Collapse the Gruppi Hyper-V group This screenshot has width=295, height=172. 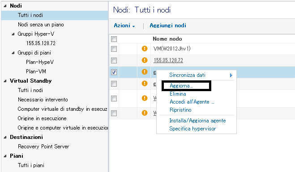point(13,34)
